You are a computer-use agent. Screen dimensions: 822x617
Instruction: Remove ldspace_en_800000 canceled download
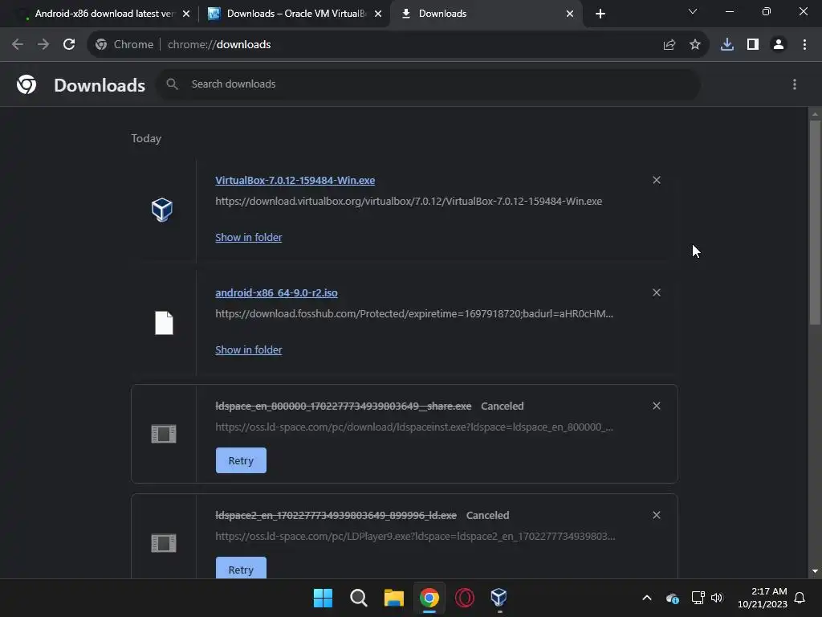tap(657, 406)
